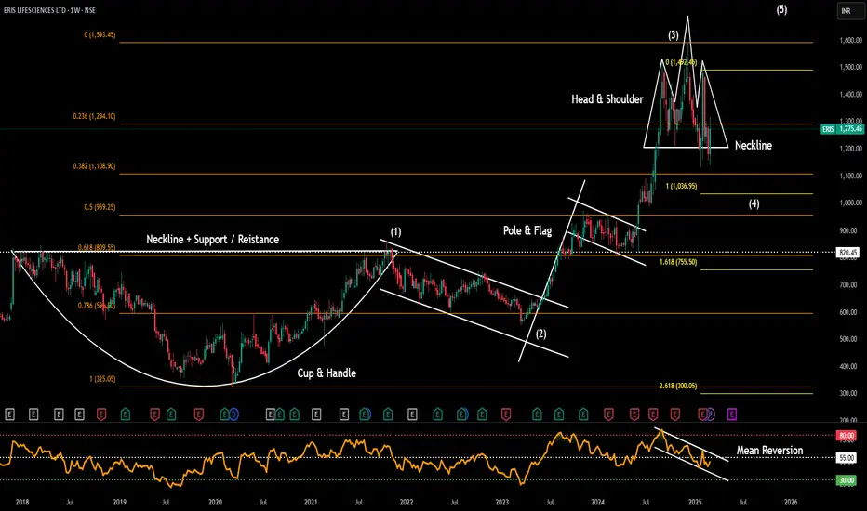Viewport: 867px width, 511px height.
Task: Click the wave label '(1)'
Action: pos(396,232)
